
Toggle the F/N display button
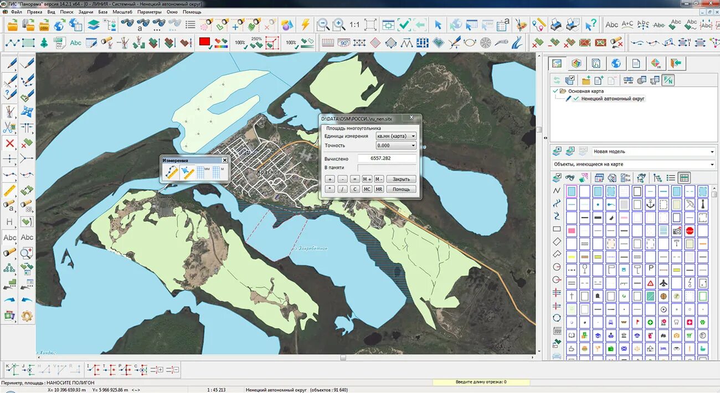tap(668, 80)
